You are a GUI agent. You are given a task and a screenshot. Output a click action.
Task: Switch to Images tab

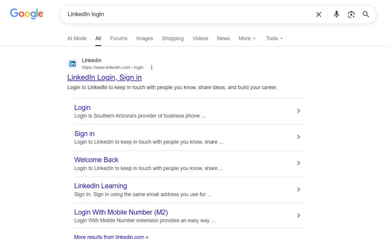pos(145,38)
